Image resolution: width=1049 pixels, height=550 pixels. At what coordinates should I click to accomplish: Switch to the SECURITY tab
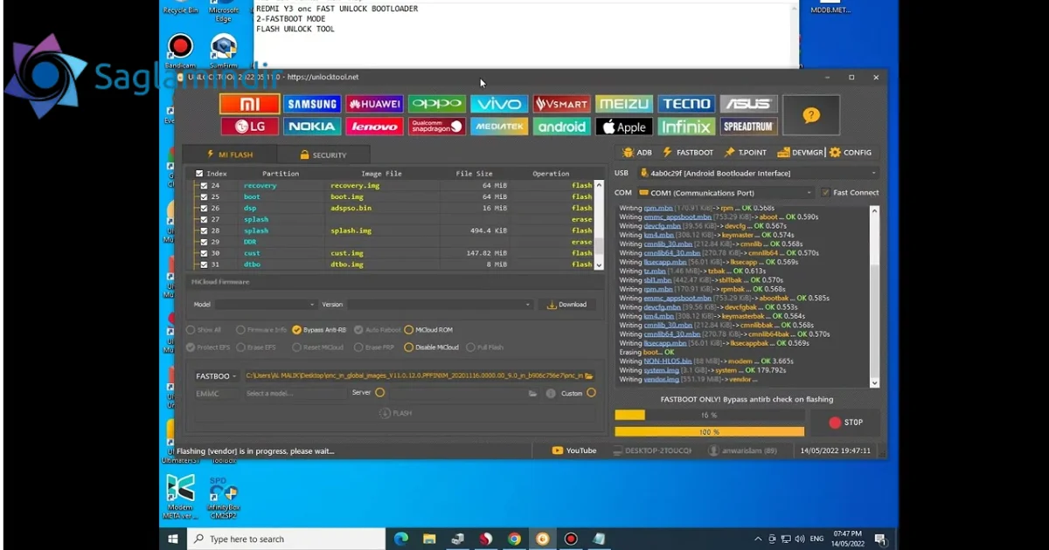(x=323, y=155)
